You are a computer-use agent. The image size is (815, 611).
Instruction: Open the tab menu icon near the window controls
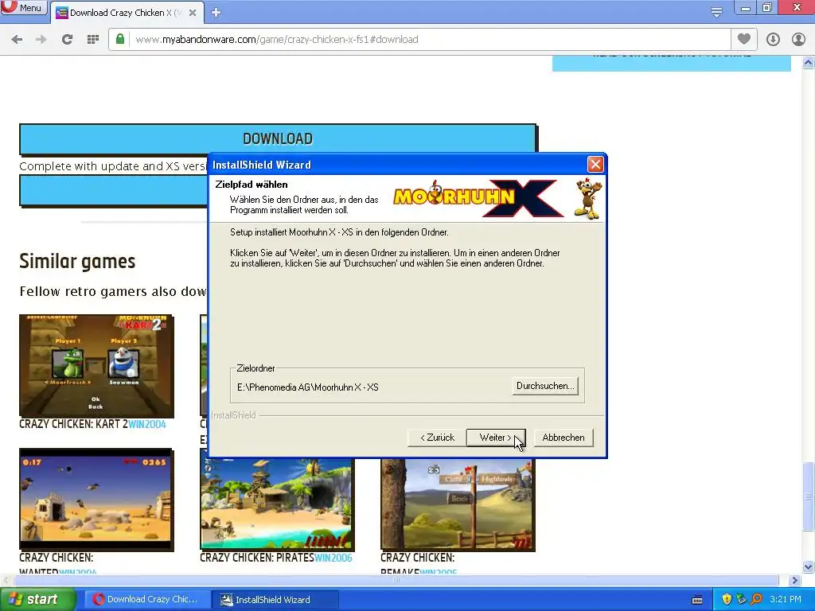[716, 13]
